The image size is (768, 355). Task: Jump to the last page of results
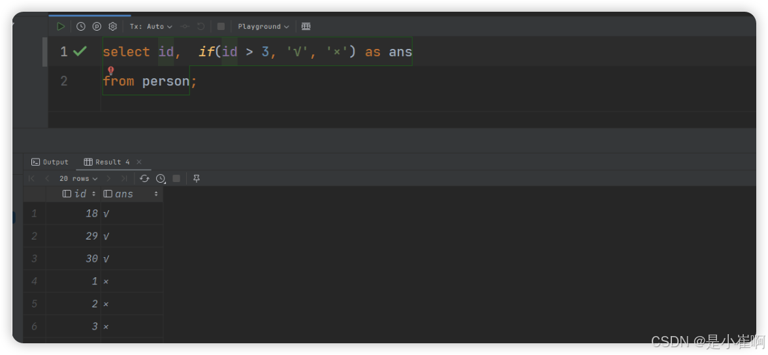tap(124, 179)
